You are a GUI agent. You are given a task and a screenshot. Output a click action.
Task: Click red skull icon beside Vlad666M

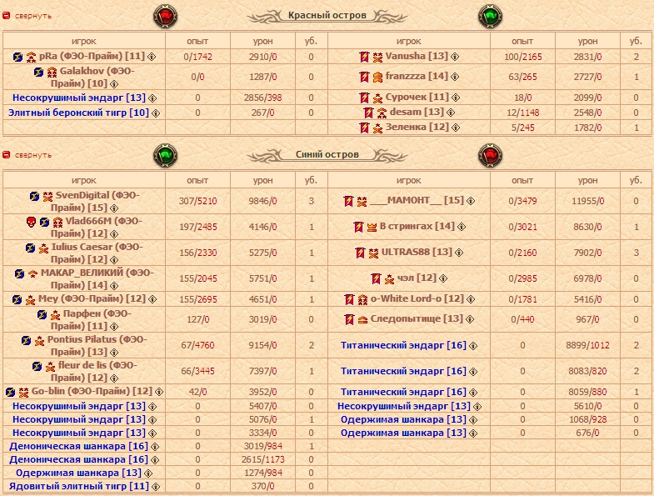[x=32, y=222]
